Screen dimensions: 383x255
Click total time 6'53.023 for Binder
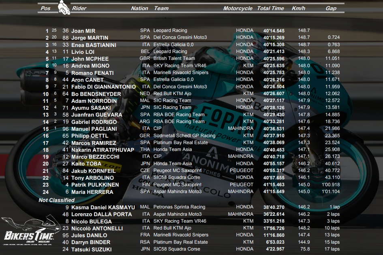point(275,242)
